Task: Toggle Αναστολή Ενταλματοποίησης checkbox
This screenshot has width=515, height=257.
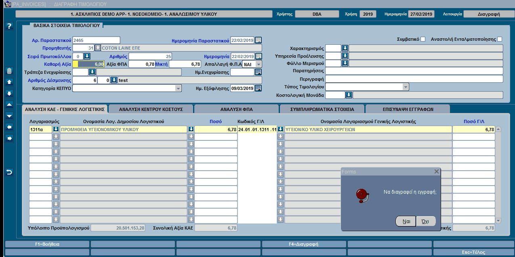Action: 500,39
